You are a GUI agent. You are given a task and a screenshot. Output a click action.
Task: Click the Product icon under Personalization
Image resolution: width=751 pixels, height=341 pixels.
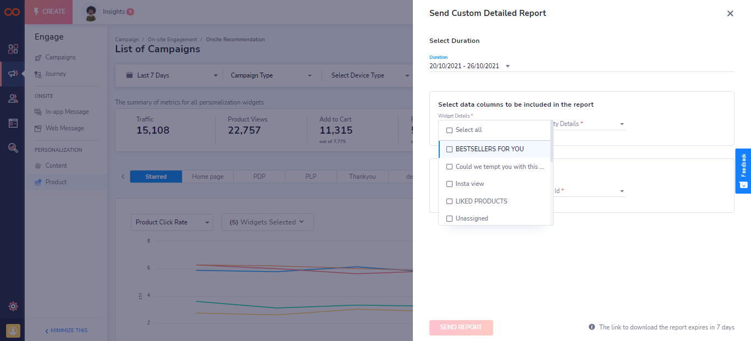[38, 183]
